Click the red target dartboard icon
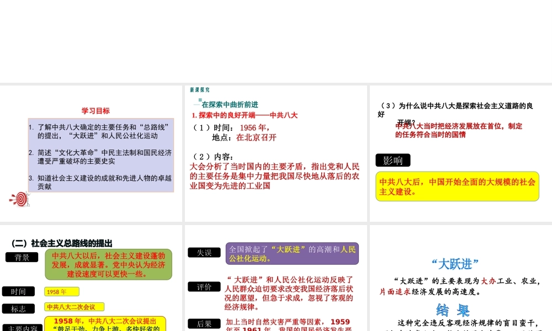The height and width of the screenshot is (331, 552). click(x=20, y=200)
